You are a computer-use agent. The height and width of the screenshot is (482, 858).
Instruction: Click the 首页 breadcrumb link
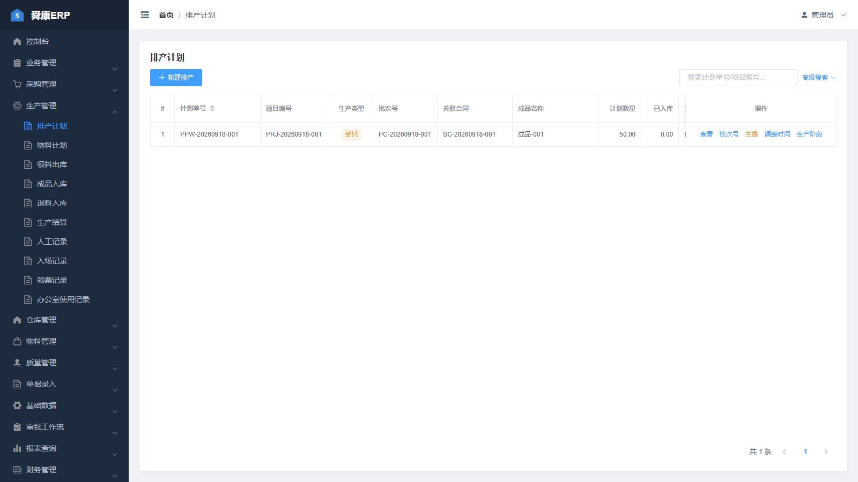tap(166, 15)
